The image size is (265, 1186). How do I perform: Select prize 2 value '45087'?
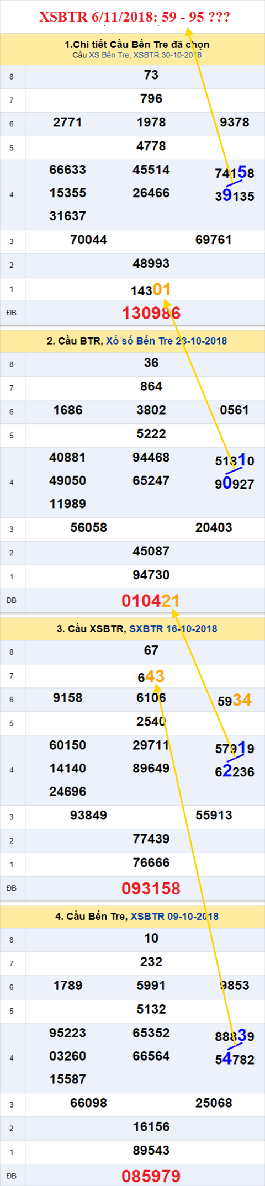151,552
